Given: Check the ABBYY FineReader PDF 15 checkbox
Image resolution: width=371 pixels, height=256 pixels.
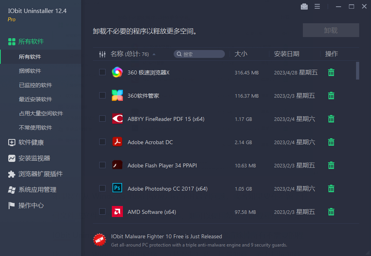Looking at the screenshot, I should click(102, 119).
